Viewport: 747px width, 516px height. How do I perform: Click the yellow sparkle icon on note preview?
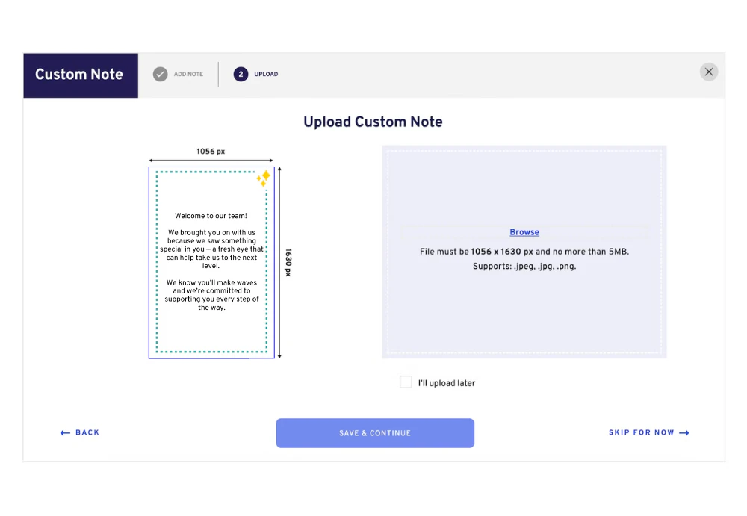click(264, 178)
